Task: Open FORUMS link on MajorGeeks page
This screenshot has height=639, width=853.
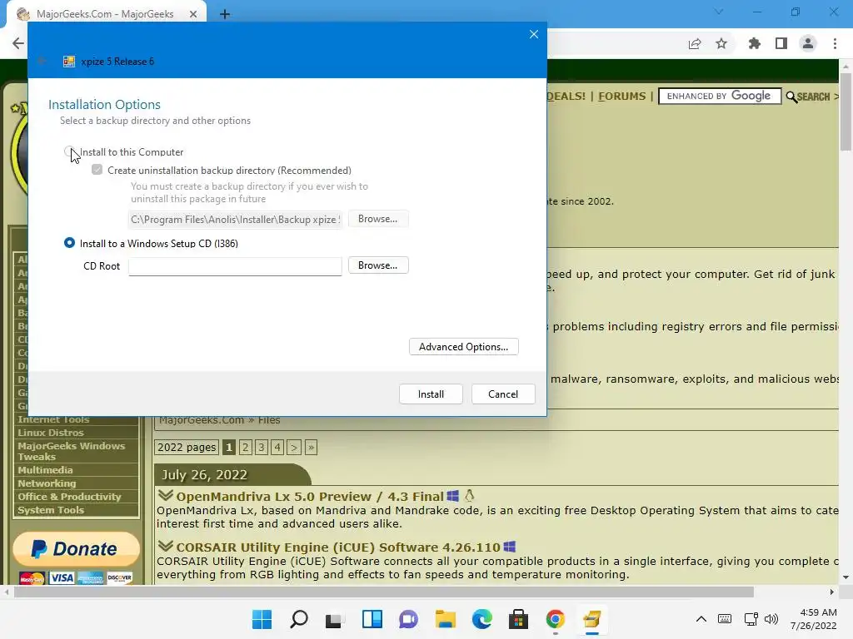Action: coord(621,97)
